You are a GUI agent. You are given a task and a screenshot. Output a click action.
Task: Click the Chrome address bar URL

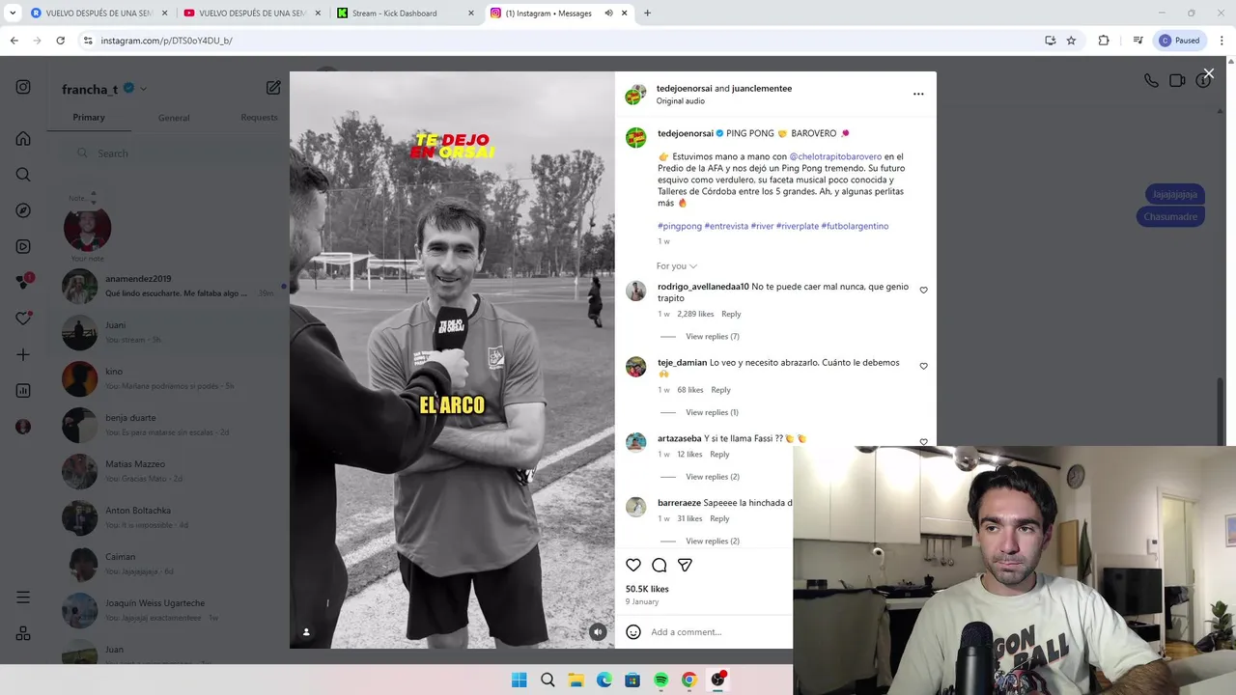click(x=167, y=41)
